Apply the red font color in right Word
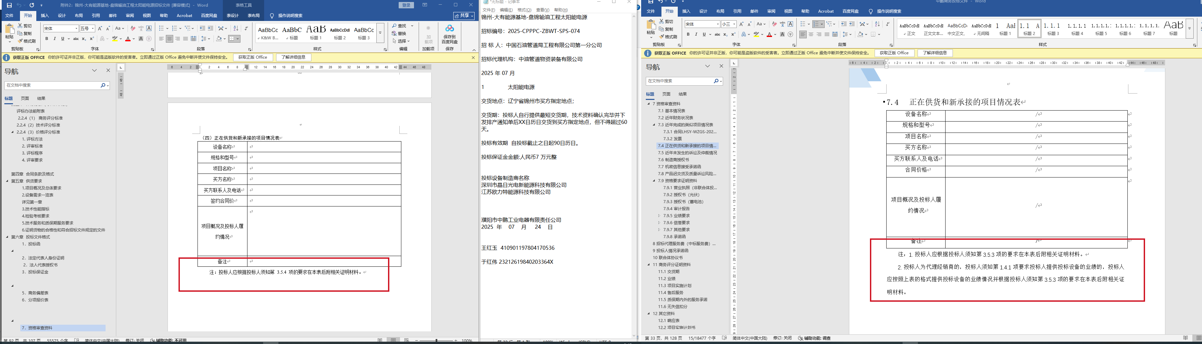 [x=769, y=35]
